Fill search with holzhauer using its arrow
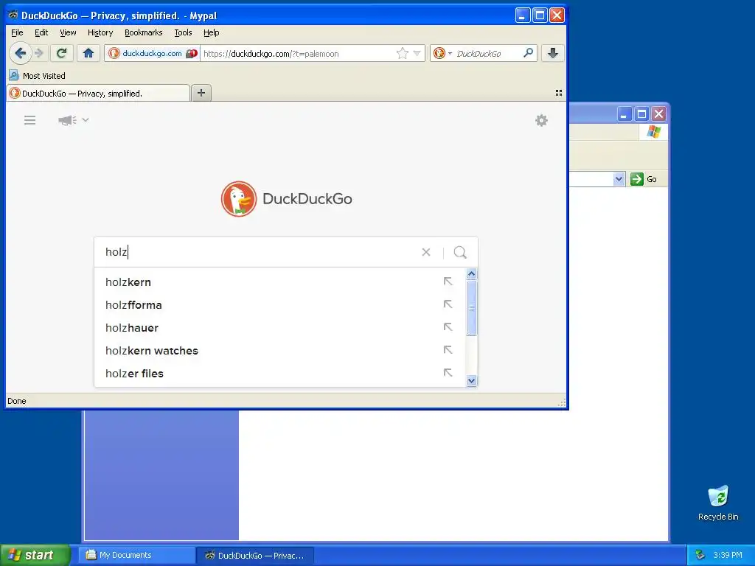The height and width of the screenshot is (566, 755). (448, 327)
